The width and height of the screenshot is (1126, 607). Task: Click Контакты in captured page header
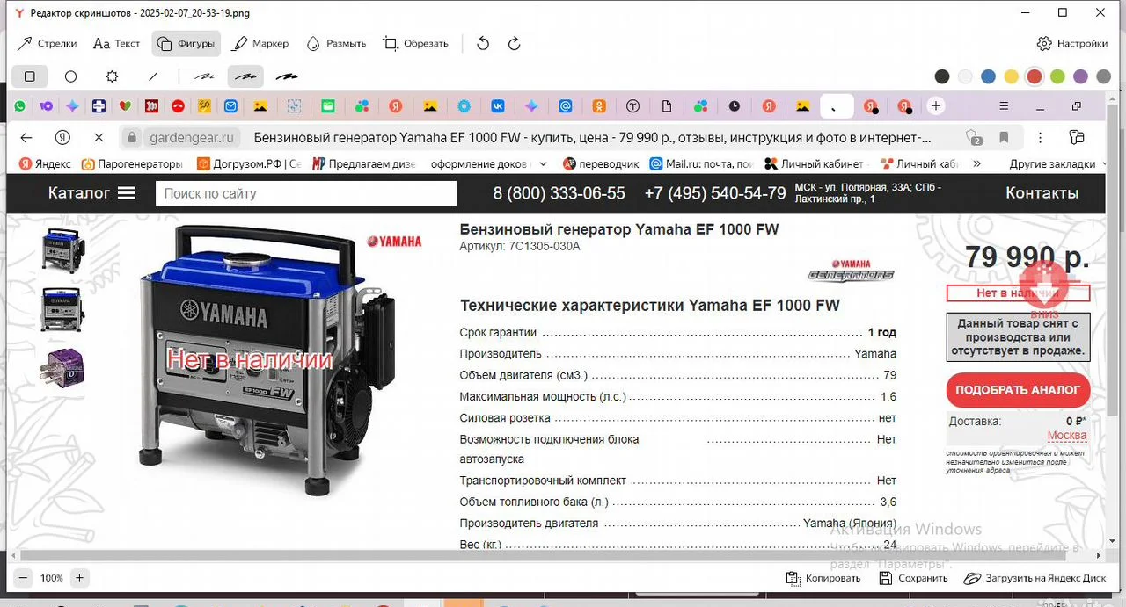coord(1042,193)
